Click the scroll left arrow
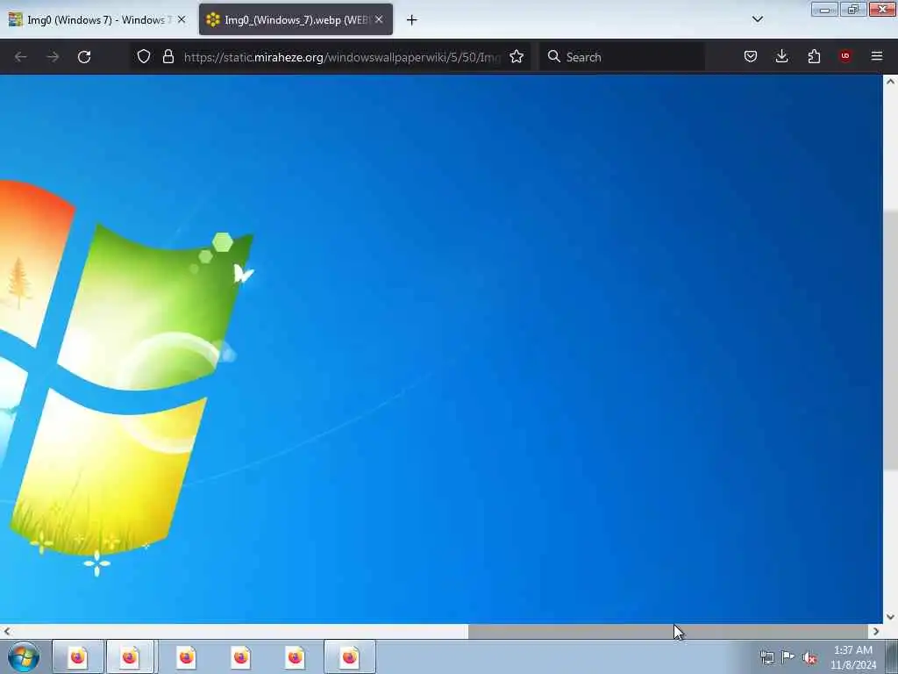Image resolution: width=898 pixels, height=674 pixels. [x=6, y=632]
